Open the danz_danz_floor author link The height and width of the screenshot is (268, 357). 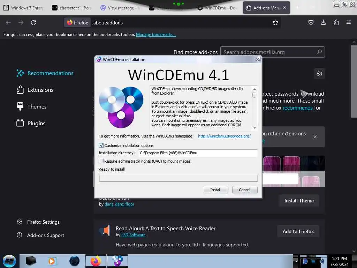pos(119,204)
